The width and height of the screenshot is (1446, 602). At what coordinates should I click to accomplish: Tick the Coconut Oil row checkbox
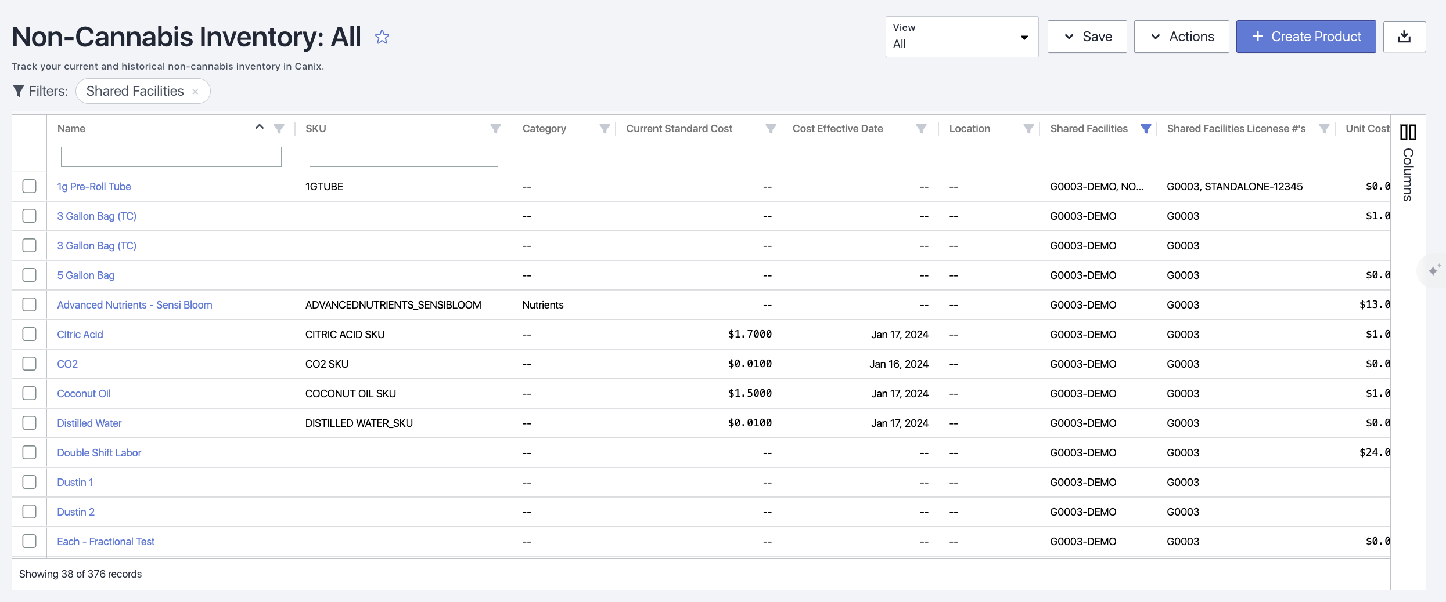(29, 393)
